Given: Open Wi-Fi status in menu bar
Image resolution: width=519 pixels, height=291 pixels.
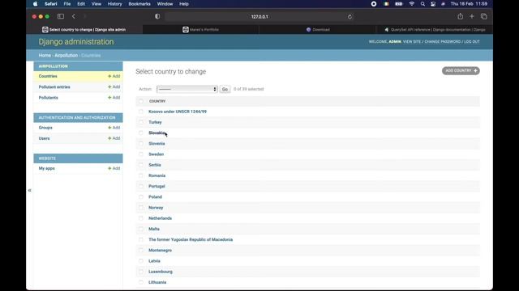Looking at the screenshot, I should tap(412, 4).
